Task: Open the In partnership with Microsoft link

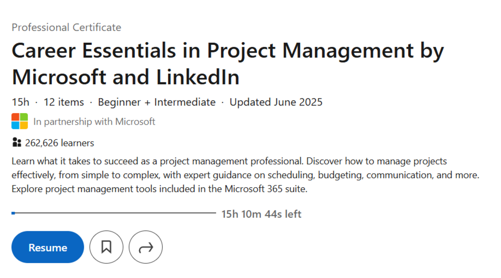Action: (94, 122)
